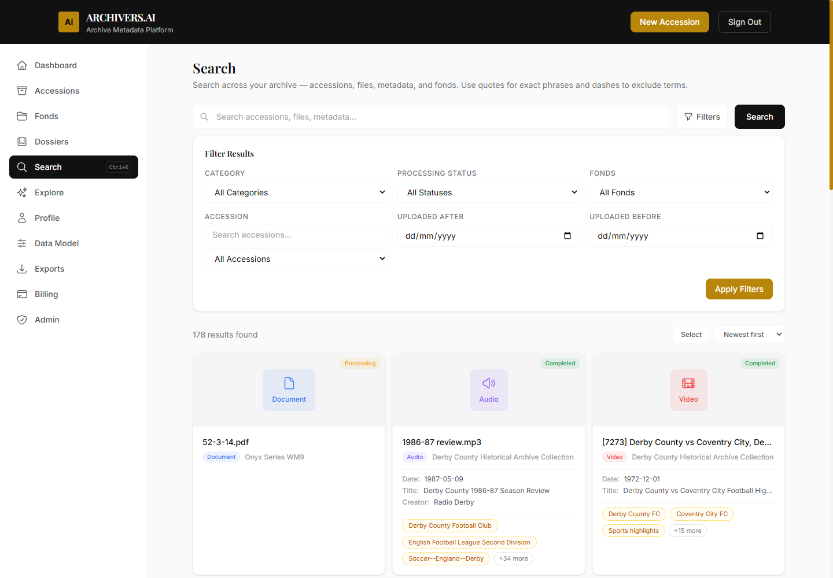Click the blue Document type badge
The height and width of the screenshot is (578, 833).
[x=222, y=457]
